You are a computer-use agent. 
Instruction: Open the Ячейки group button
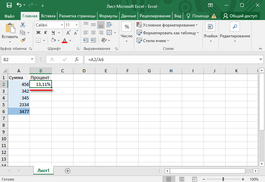point(210,32)
